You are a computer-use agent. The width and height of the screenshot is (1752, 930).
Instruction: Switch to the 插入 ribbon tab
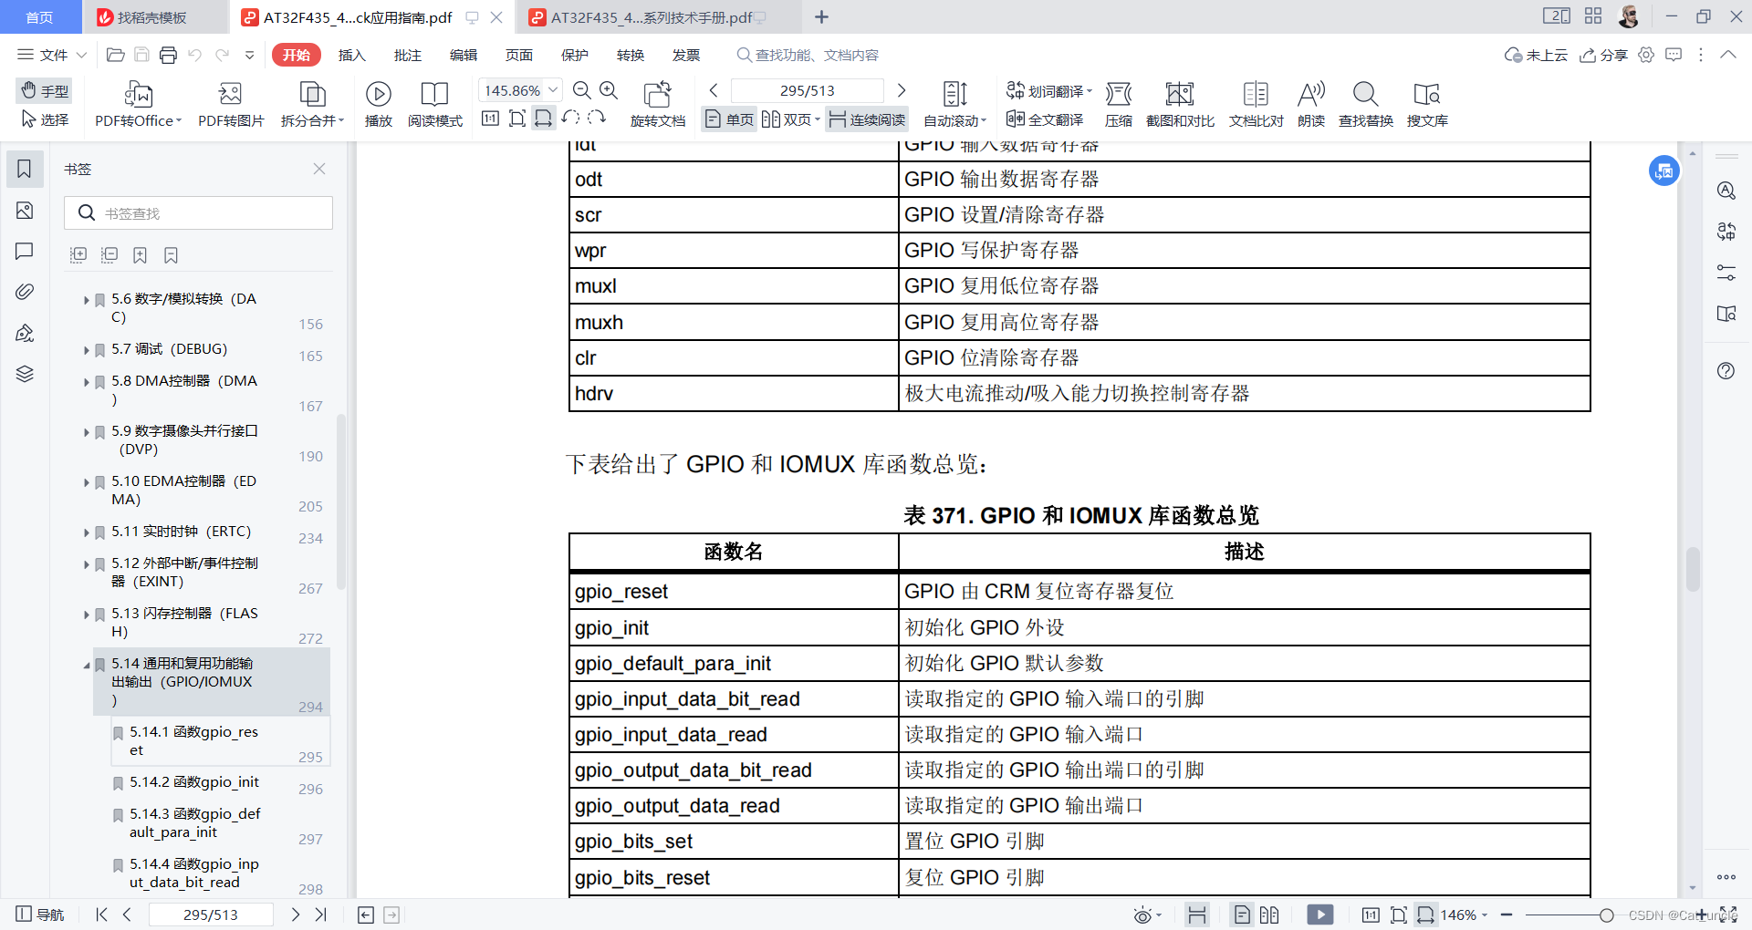[x=351, y=55]
